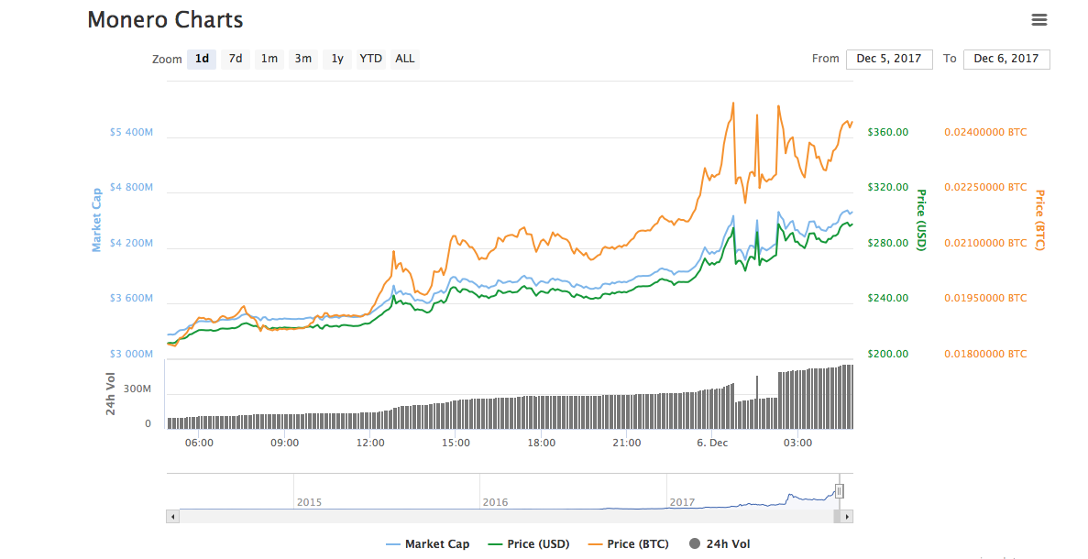
Task: Click the navigator right scroll arrow
Action: tap(848, 517)
